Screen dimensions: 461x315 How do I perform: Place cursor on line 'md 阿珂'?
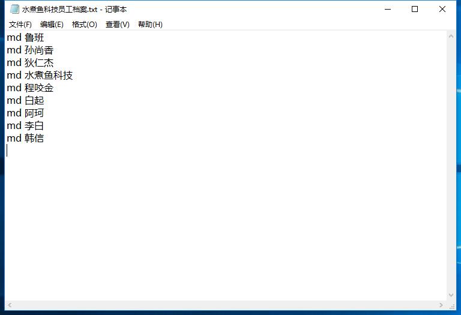[x=25, y=113]
